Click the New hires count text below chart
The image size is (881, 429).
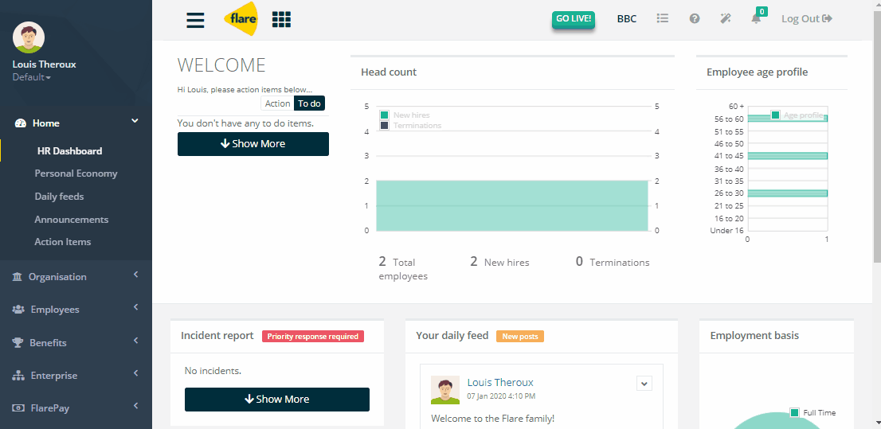tap(499, 262)
